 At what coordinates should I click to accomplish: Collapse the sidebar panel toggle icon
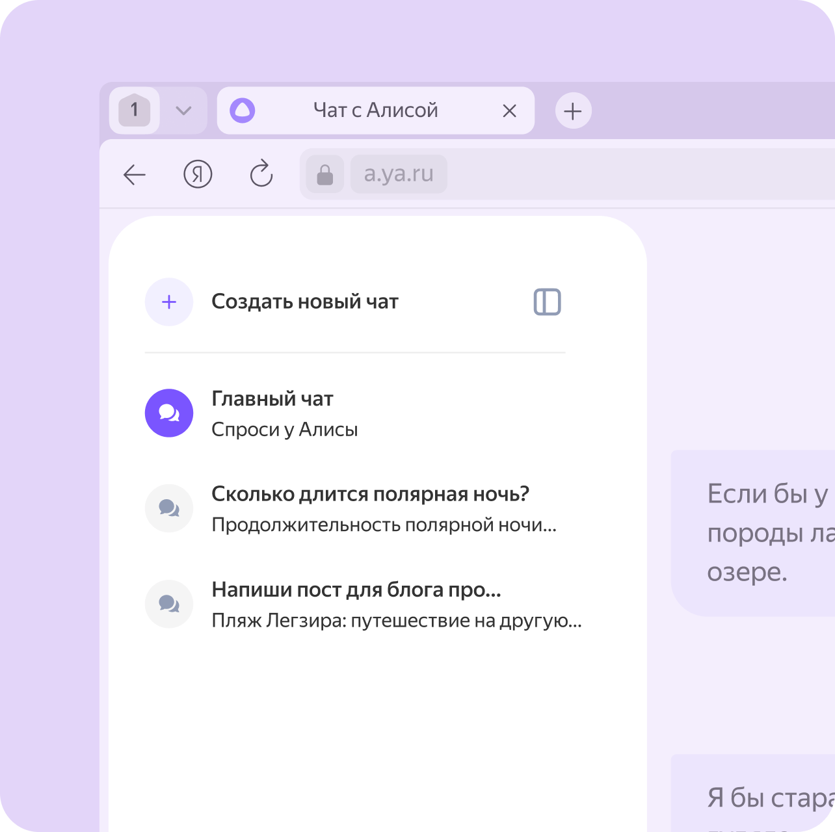(x=548, y=302)
